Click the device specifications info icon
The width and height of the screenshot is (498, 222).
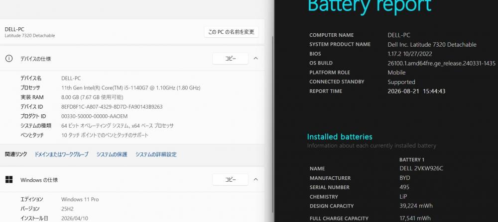(x=9, y=59)
